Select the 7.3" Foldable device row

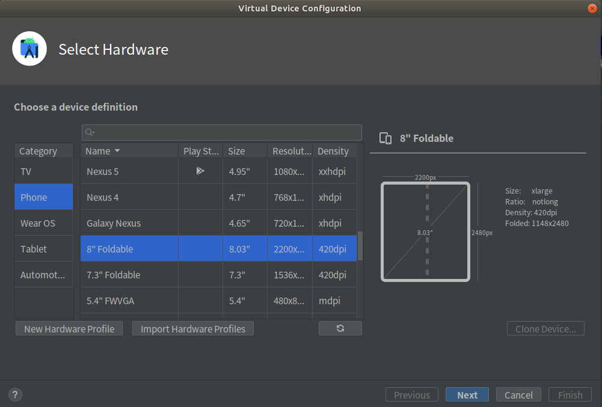pyautogui.click(x=218, y=275)
